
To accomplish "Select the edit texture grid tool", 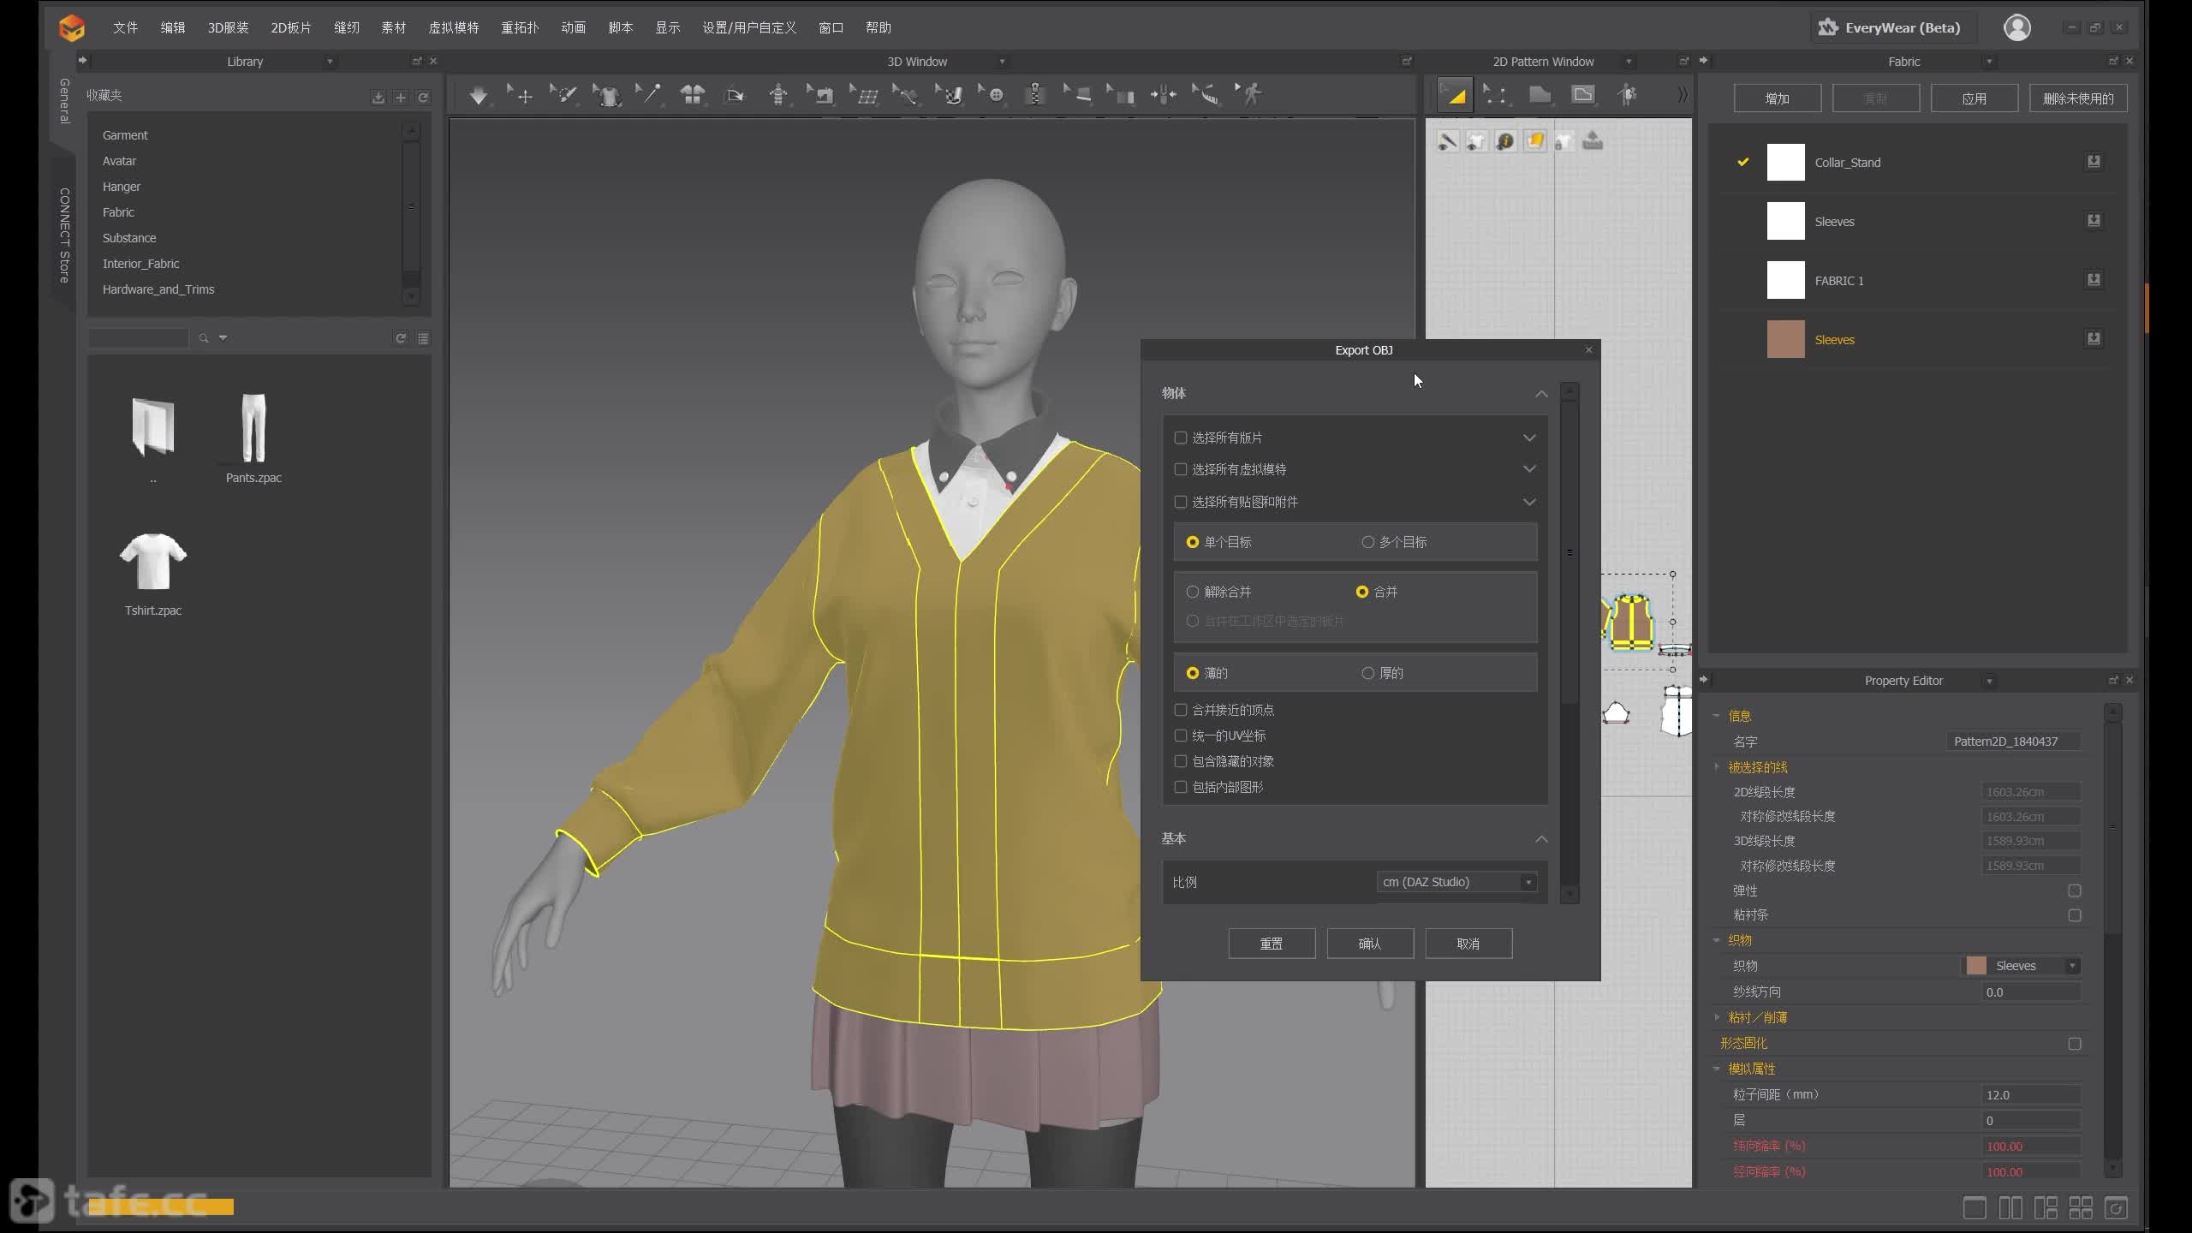I will click(x=863, y=95).
